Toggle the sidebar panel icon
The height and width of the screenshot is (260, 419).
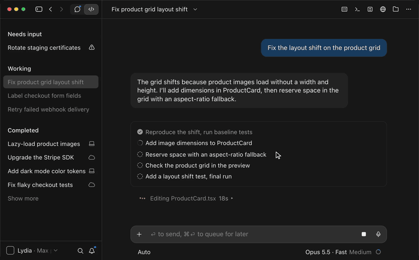pyautogui.click(x=39, y=9)
